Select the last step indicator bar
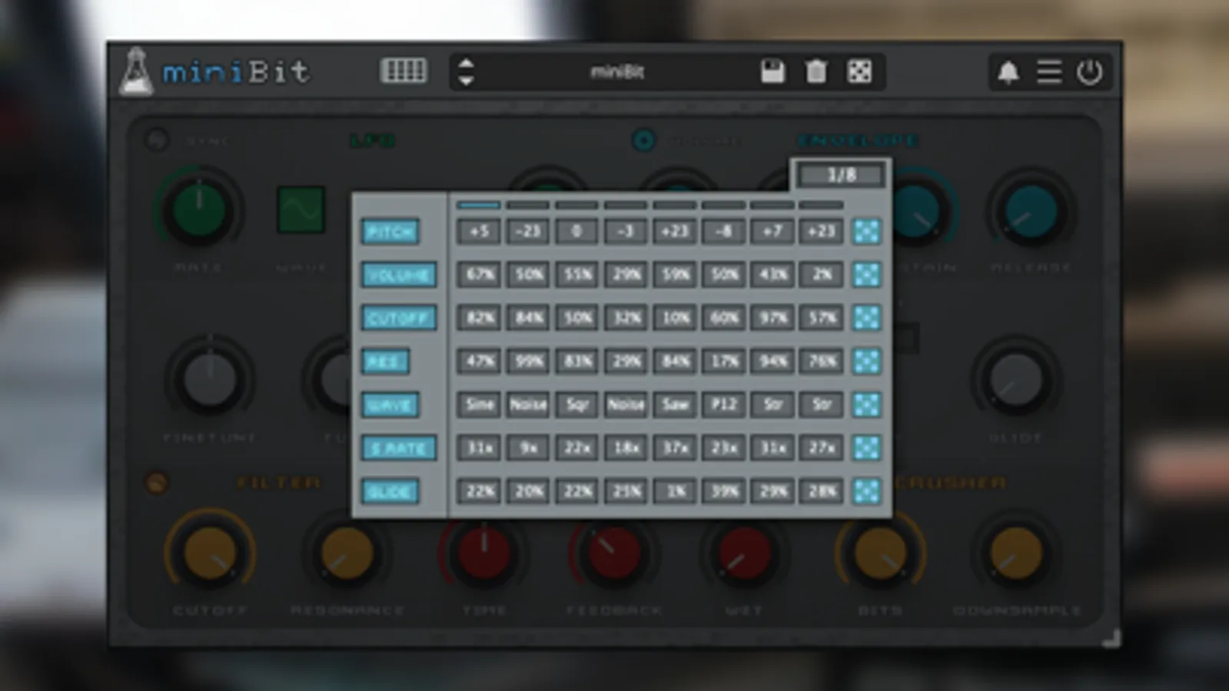The image size is (1229, 691). [822, 205]
